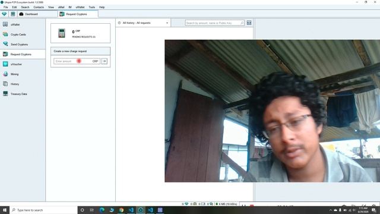Open Google Chrome from the taskbar
Image resolution: width=380 pixels, height=214 pixels.
[121, 210]
